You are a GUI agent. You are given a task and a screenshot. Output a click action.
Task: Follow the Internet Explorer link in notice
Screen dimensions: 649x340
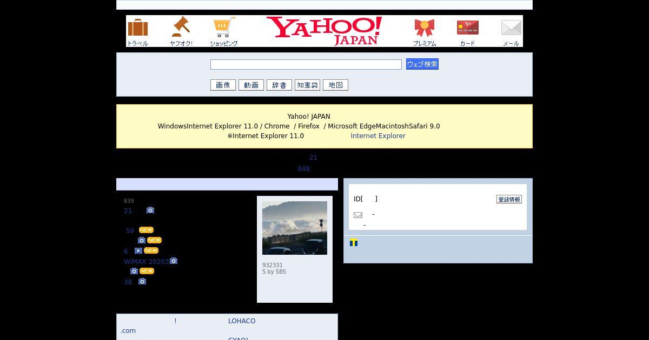[x=378, y=136]
